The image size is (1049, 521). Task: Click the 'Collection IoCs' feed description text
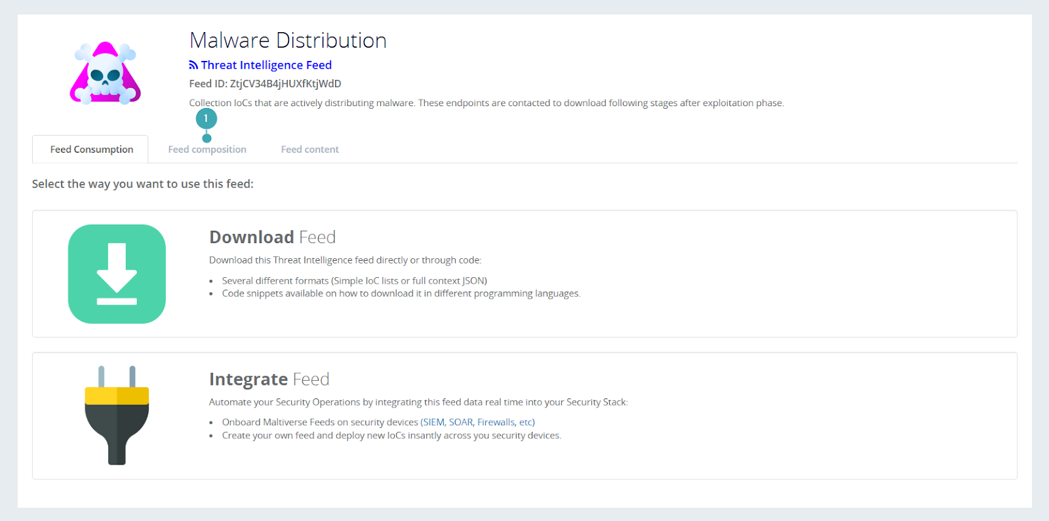(x=486, y=103)
